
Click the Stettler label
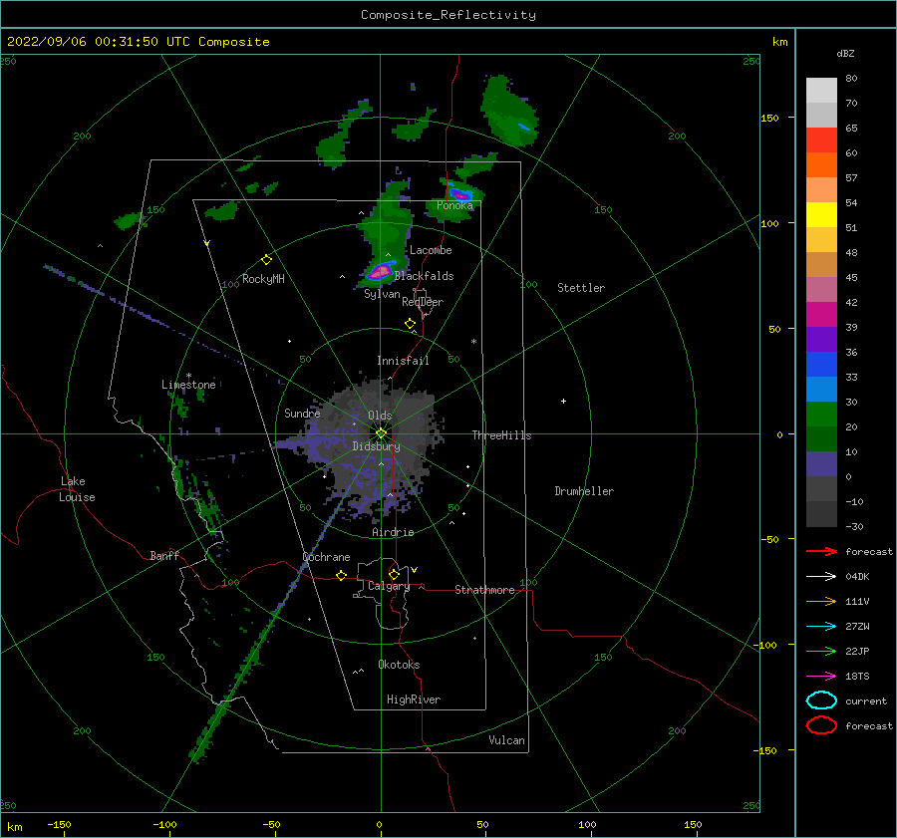[x=581, y=288]
